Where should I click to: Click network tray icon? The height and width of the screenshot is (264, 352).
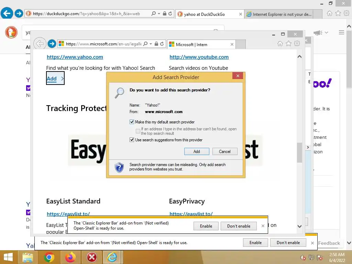point(311,257)
